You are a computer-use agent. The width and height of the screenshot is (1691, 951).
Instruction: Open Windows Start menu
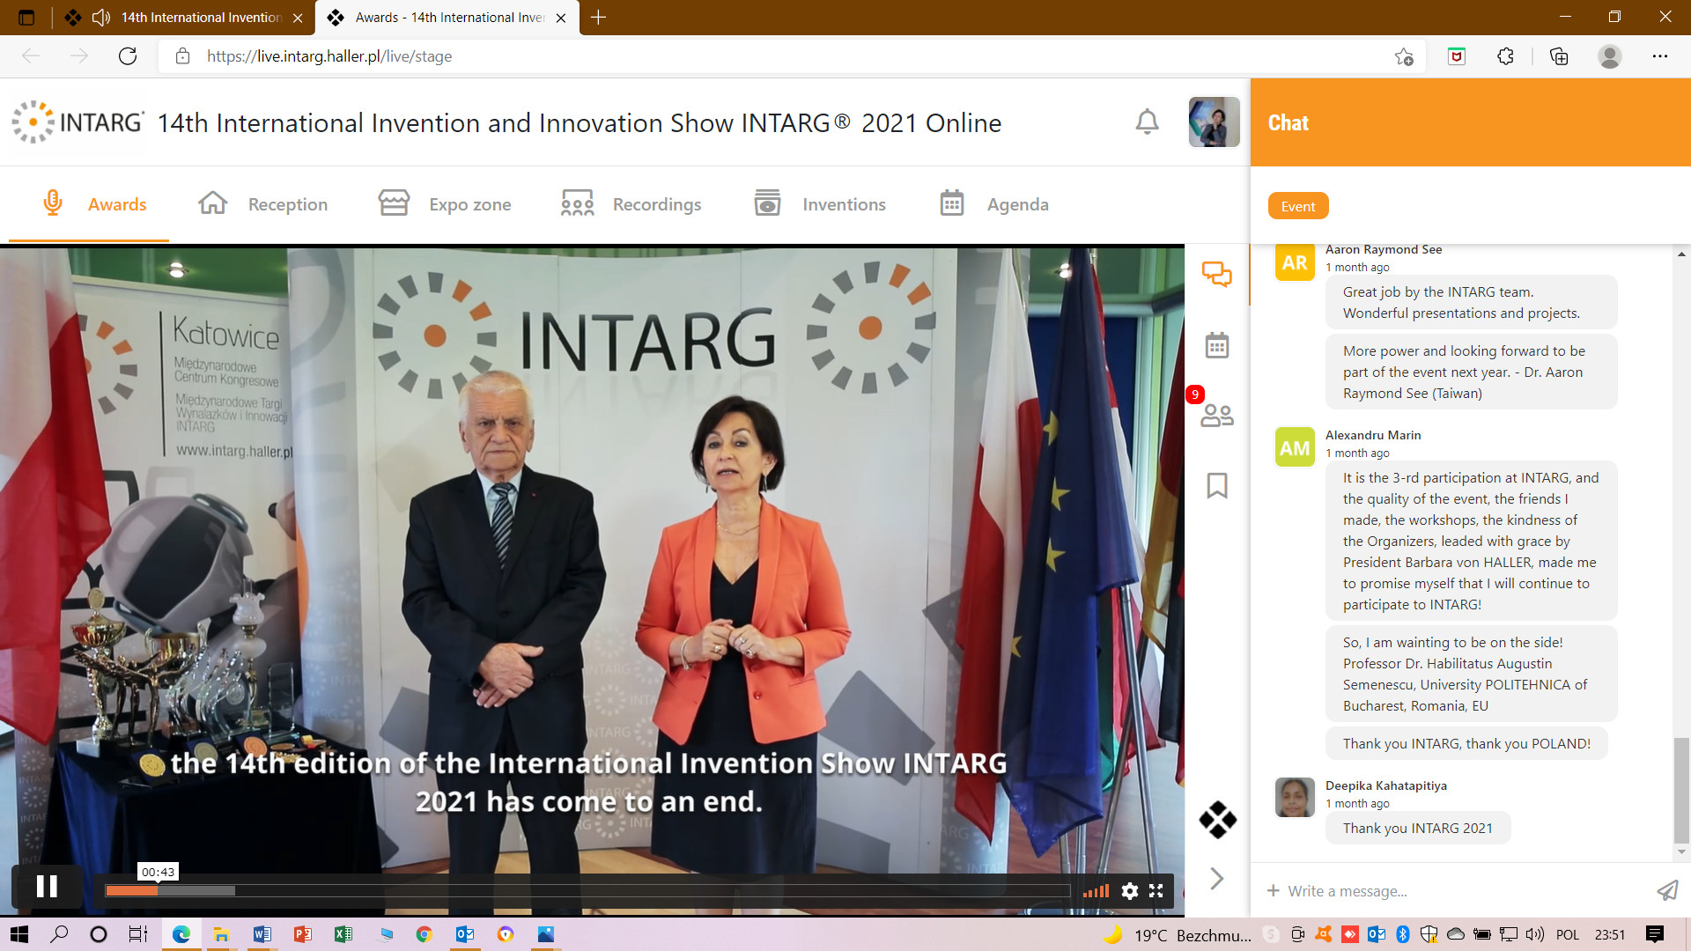(18, 934)
